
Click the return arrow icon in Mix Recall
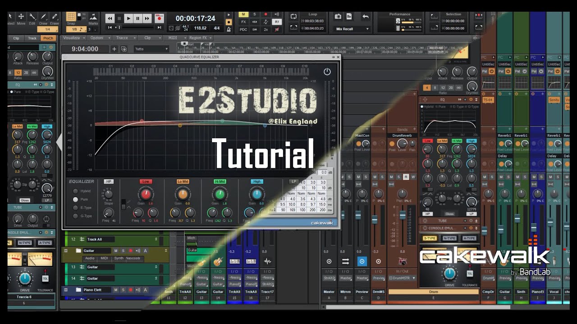click(x=366, y=17)
